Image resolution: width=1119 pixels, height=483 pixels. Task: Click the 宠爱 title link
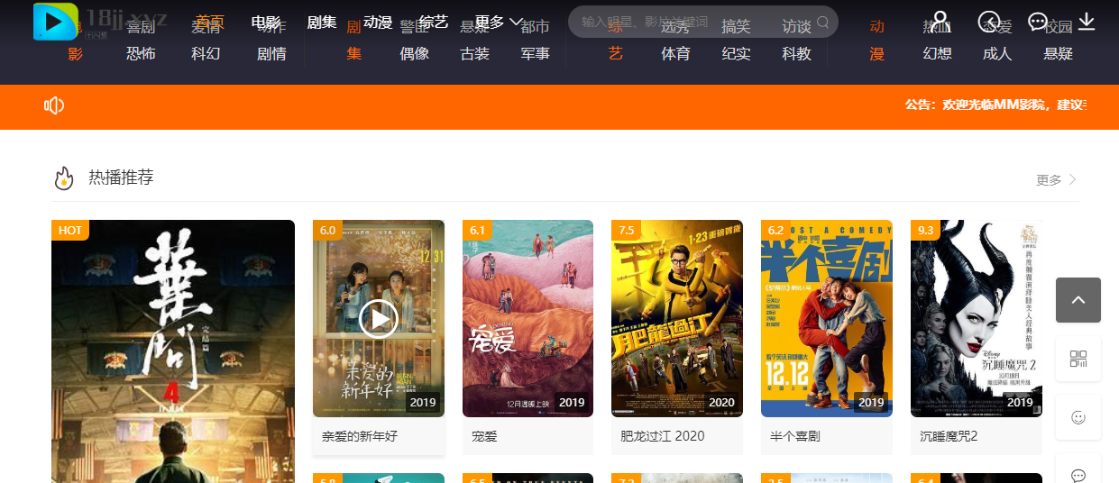coord(484,436)
